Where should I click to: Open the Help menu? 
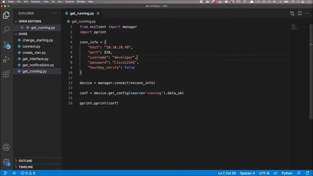coord(90,1)
